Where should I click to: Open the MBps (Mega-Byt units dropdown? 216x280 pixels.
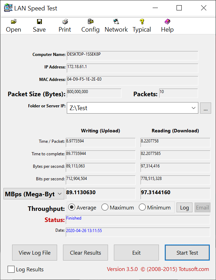[34, 194]
